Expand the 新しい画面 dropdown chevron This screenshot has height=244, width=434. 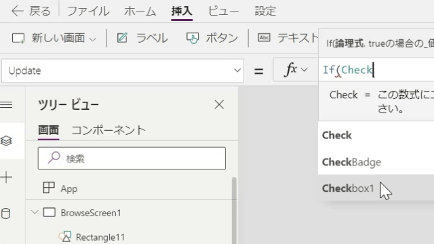93,39
